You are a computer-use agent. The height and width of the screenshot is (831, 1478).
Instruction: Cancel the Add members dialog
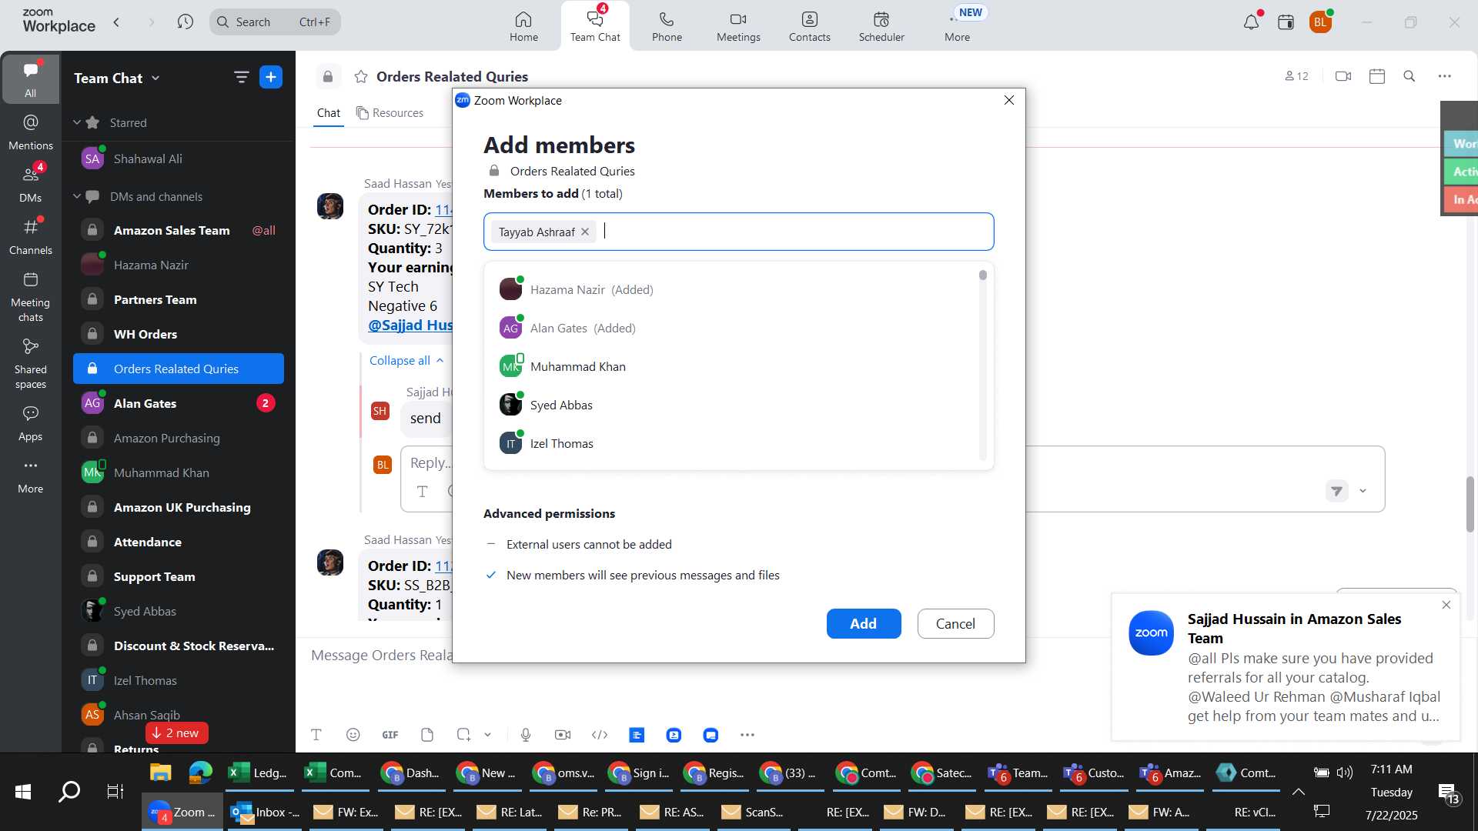955,623
